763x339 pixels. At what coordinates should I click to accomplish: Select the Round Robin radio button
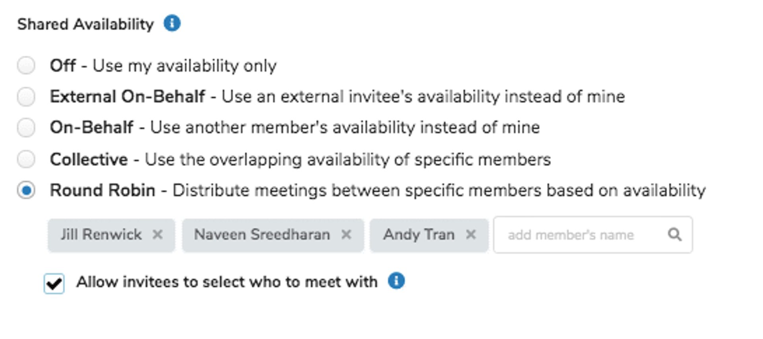click(26, 190)
